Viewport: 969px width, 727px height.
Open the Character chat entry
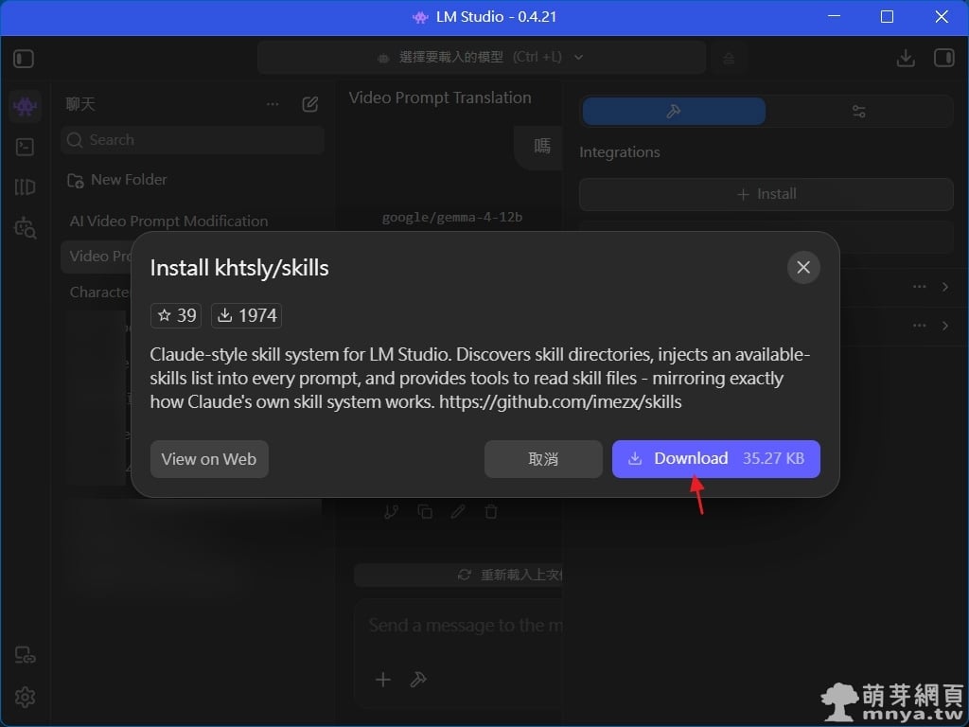coord(98,292)
